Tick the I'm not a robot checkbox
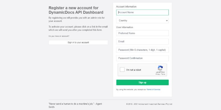Viewport: 221px width, 110px height. click(122, 70)
